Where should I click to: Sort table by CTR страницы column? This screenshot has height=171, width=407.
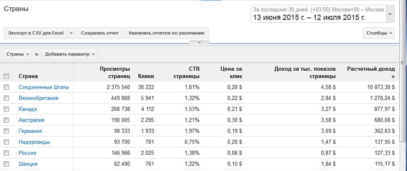coord(187,72)
